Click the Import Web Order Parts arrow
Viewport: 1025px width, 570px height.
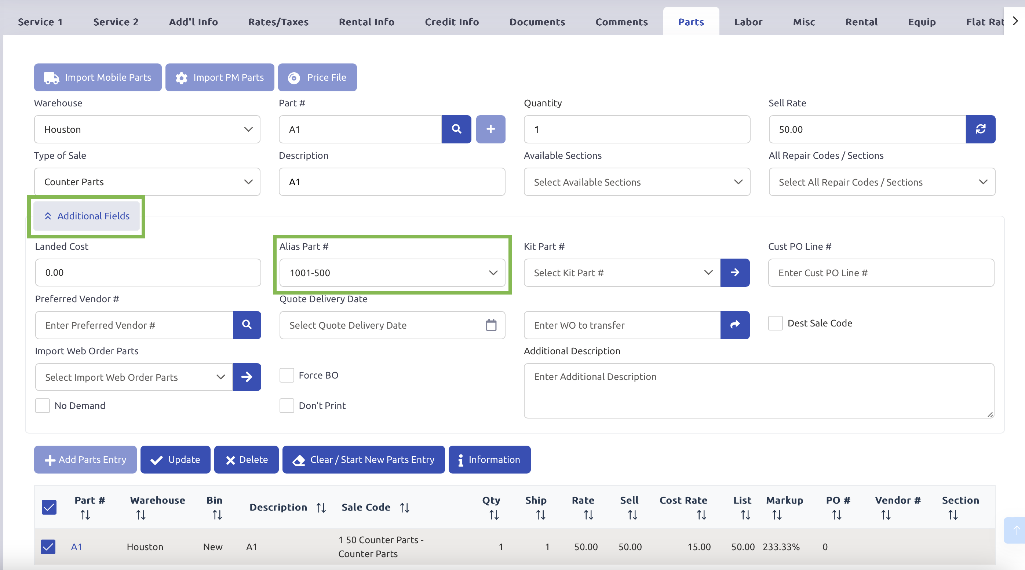(x=247, y=377)
